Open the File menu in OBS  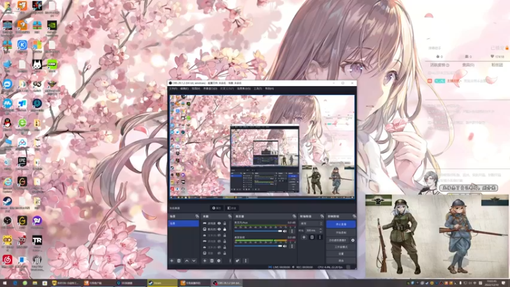click(x=173, y=89)
